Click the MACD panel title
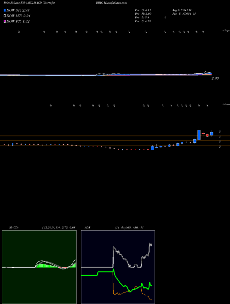This screenshot has height=304, width=230. coord(14,228)
